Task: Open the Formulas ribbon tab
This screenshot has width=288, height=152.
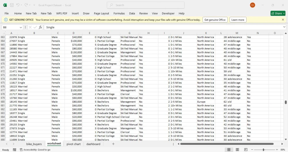Action: [x=119, y=13]
